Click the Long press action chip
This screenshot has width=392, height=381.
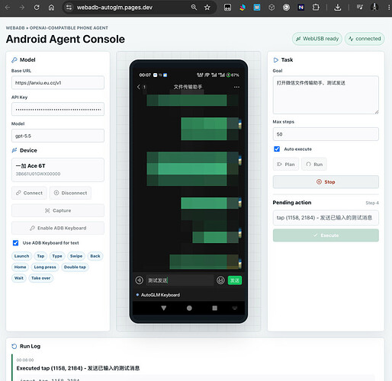tap(45, 267)
